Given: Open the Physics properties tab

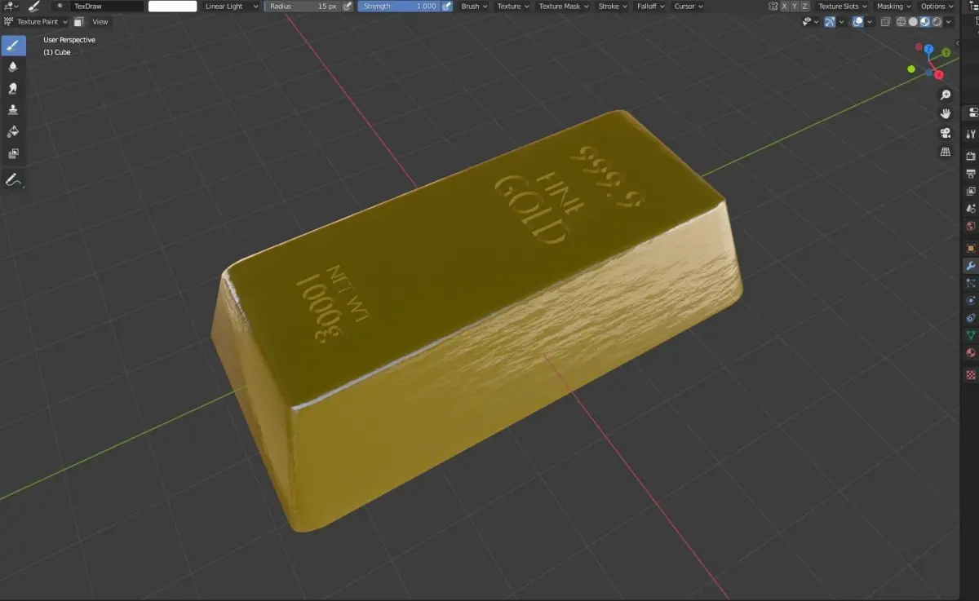Looking at the screenshot, I should [971, 301].
